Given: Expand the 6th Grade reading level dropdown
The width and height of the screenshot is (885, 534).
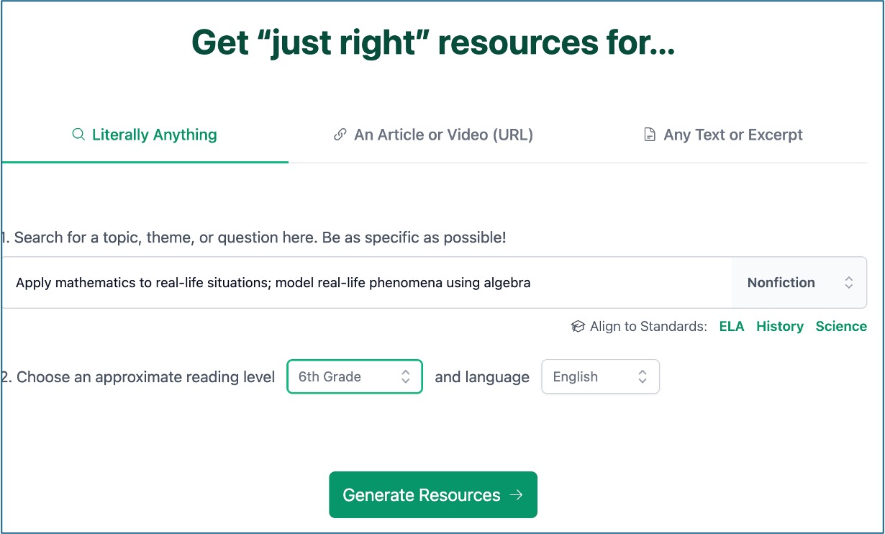Looking at the screenshot, I should 354,376.
